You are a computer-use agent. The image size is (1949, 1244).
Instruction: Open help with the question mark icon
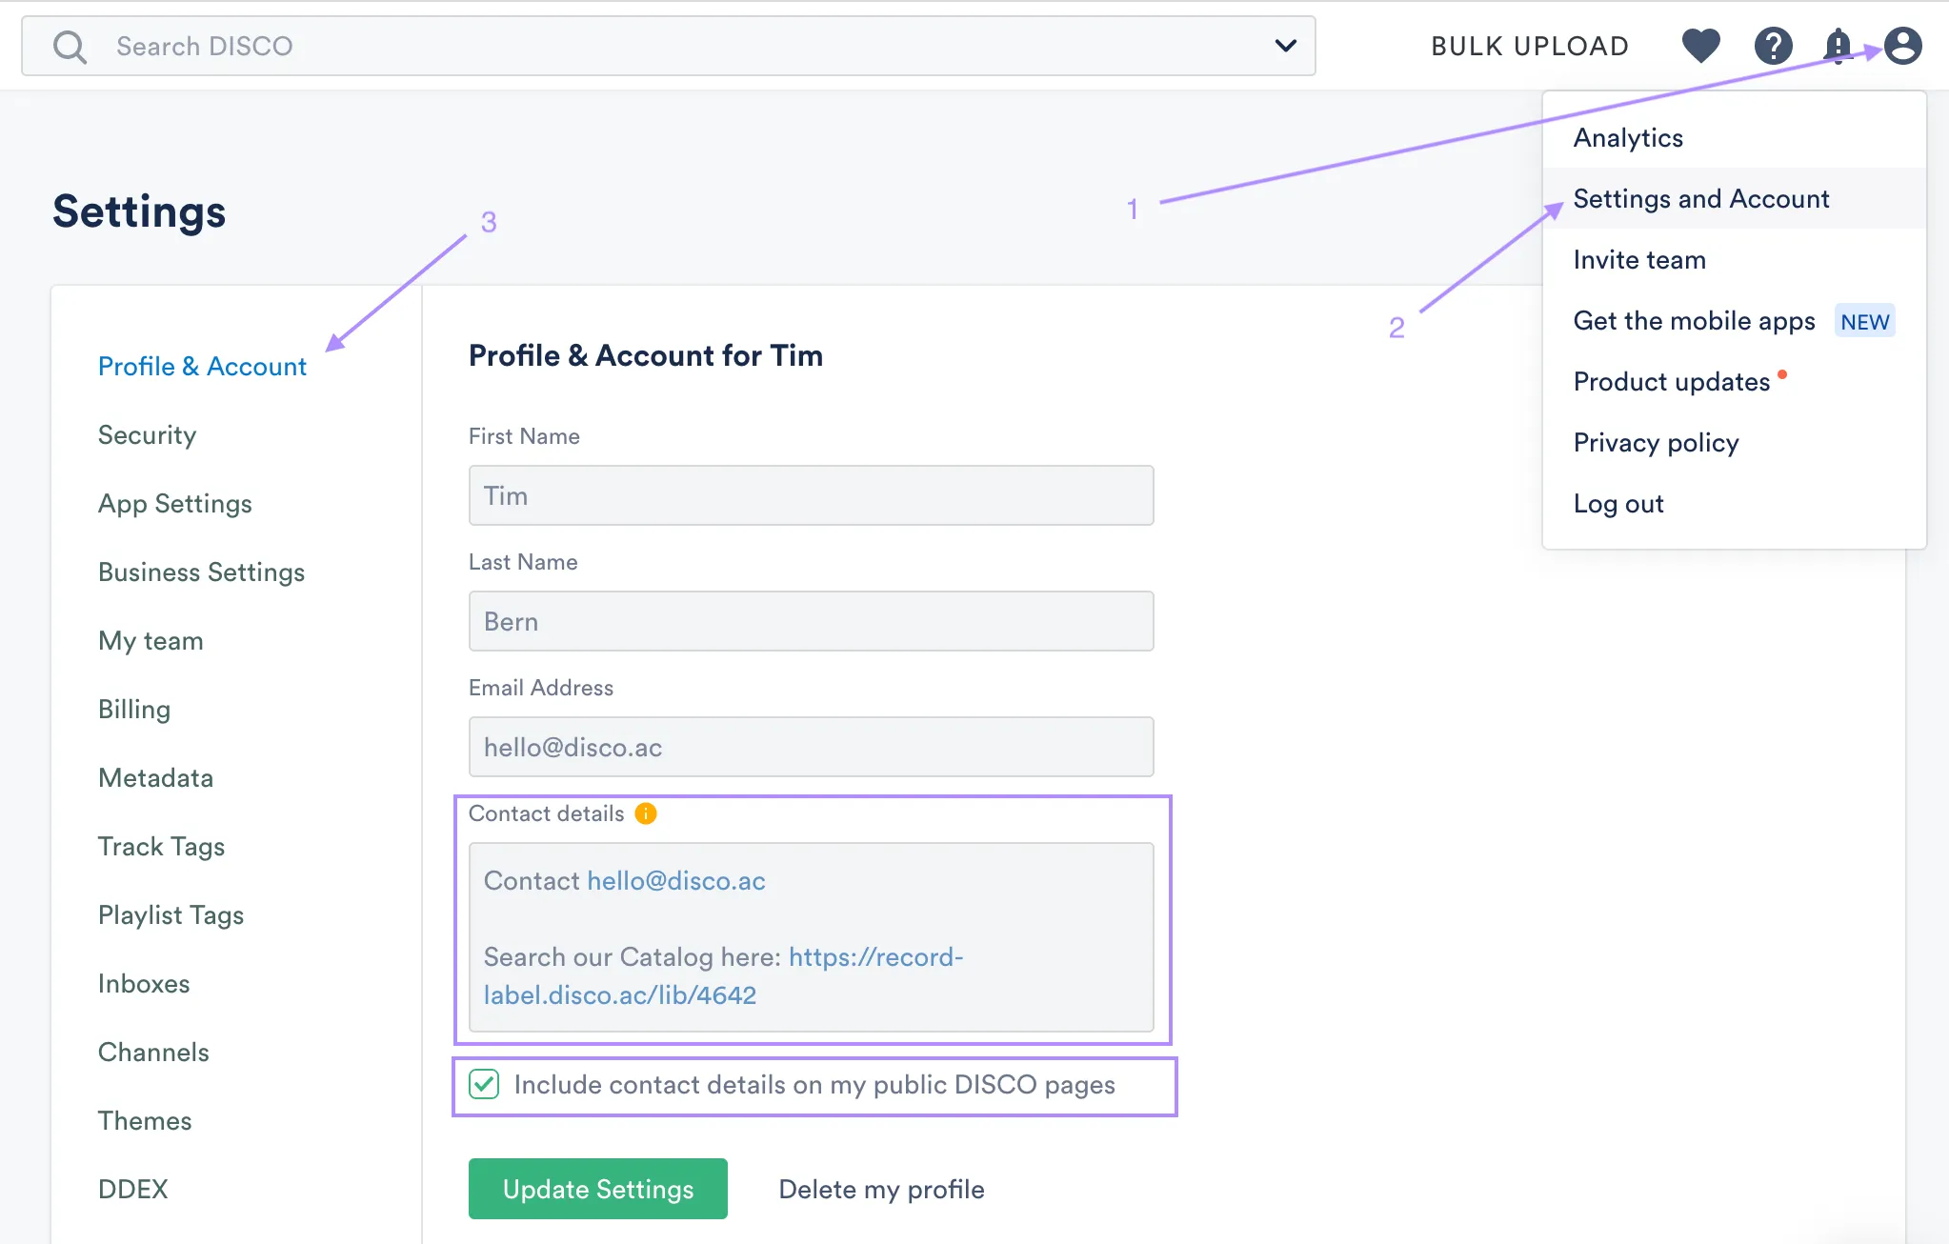click(1773, 45)
